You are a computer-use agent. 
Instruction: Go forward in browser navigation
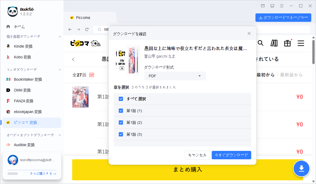click(x=78, y=29)
